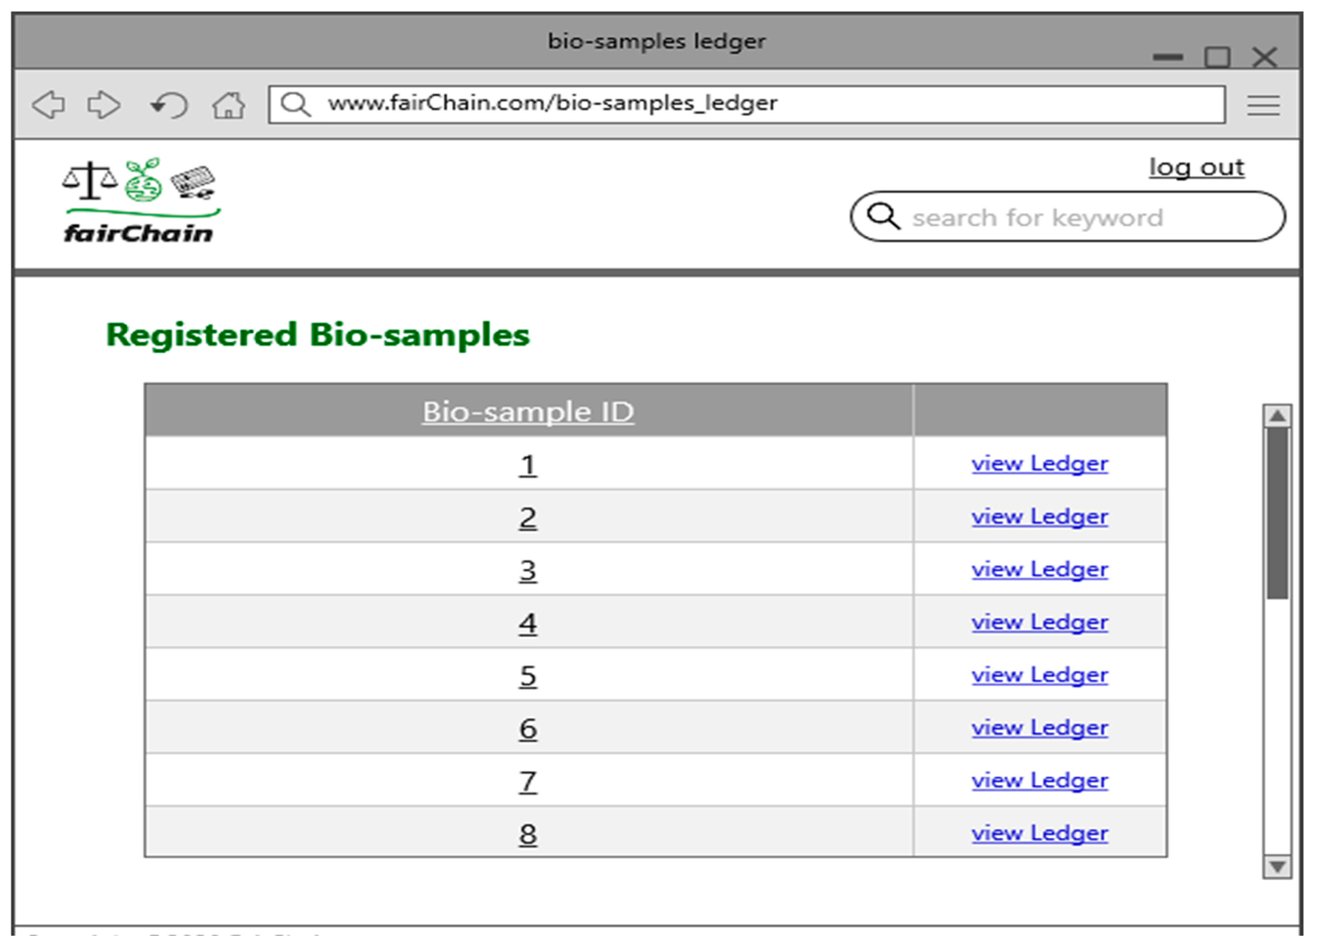Click the scrollbar up arrow
The width and height of the screenshot is (1318, 952).
1277,416
